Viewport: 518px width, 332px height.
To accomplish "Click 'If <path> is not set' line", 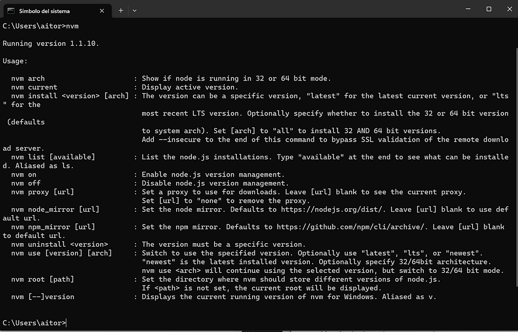I will click(x=261, y=289).
